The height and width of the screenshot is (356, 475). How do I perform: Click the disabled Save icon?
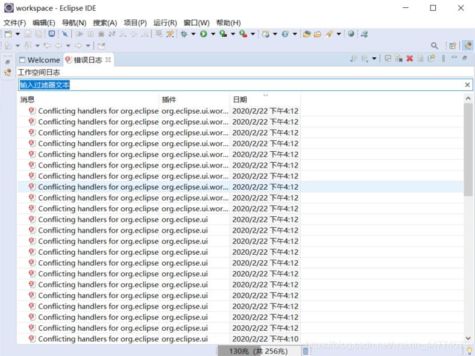click(x=28, y=34)
